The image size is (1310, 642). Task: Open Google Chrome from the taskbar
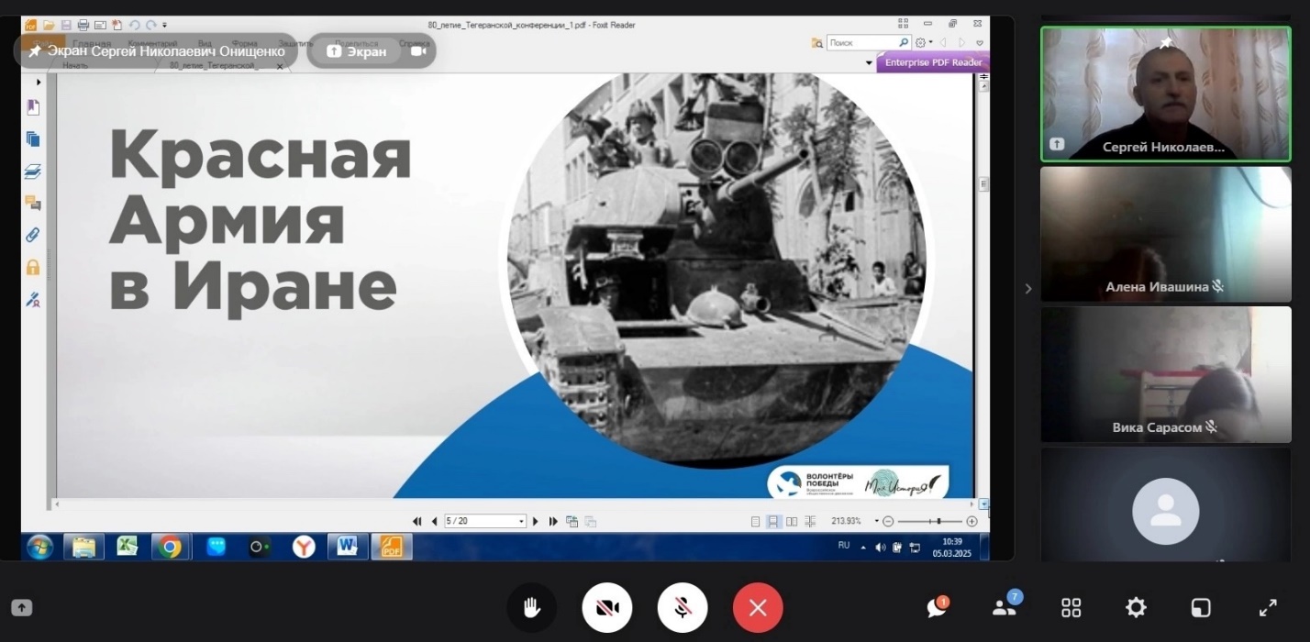(x=170, y=547)
